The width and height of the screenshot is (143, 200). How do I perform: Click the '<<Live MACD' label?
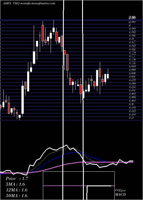[120, 193]
